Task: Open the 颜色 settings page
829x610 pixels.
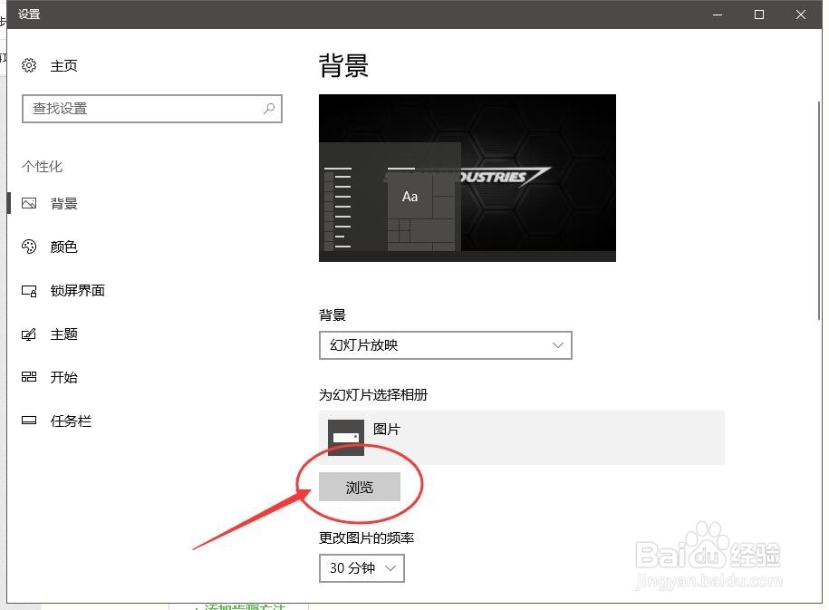Action: (x=64, y=247)
